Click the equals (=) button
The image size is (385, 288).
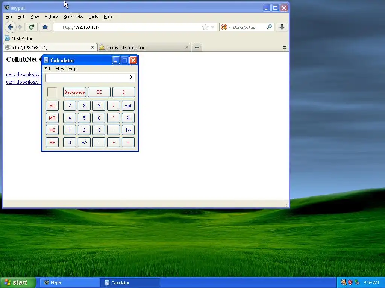tap(128, 142)
